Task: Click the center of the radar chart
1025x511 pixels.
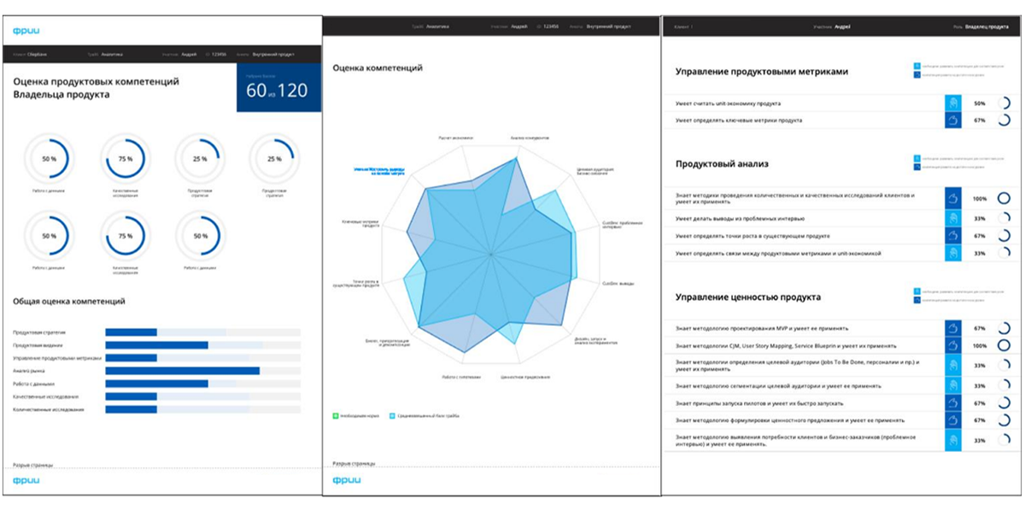Action: click(491, 255)
